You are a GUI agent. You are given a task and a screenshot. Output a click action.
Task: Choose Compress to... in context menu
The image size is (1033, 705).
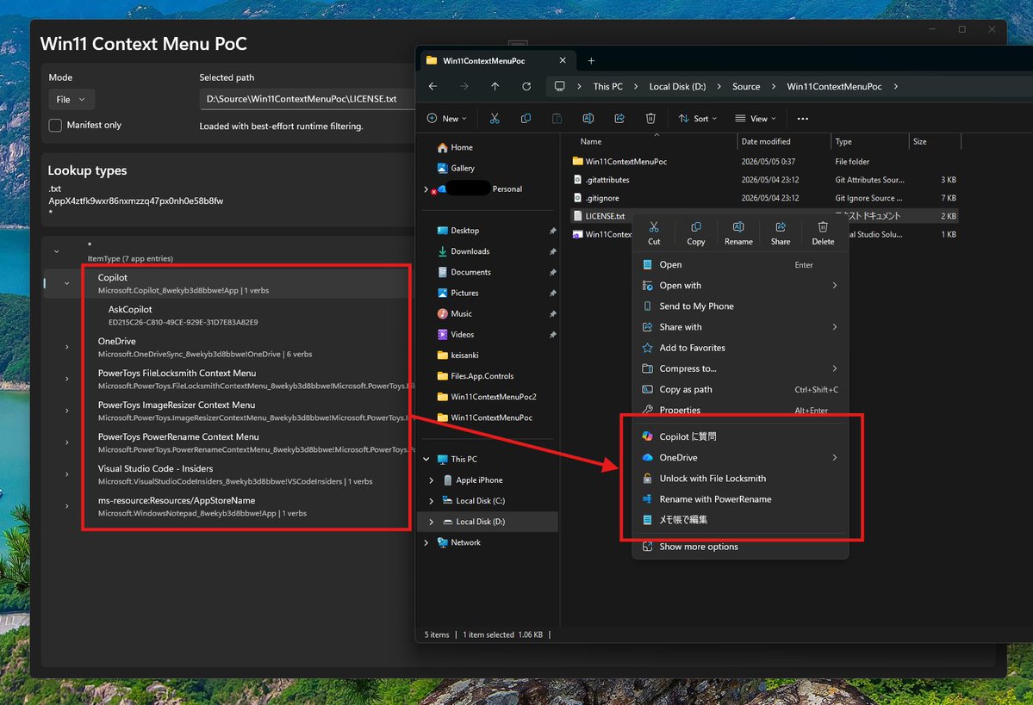coord(740,368)
